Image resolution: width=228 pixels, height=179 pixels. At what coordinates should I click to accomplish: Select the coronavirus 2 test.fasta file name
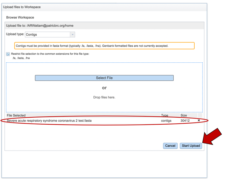click(x=49, y=121)
